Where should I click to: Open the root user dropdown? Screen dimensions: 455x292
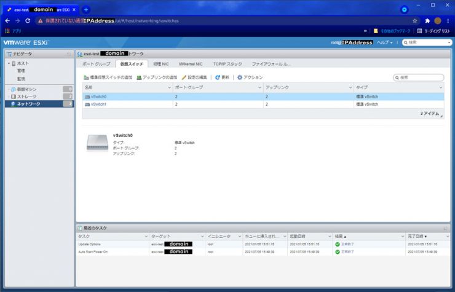tap(352, 42)
